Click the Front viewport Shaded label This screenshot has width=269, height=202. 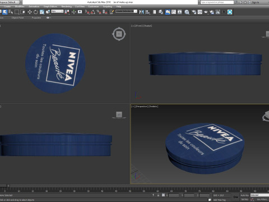pyautogui.click(x=147, y=26)
